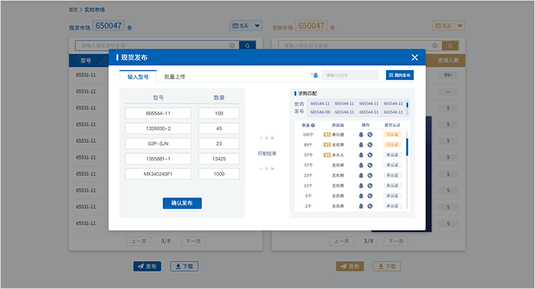The image size is (535, 289).
Task: Click 已认证 badge in the 89个 row
Action: pos(392,144)
